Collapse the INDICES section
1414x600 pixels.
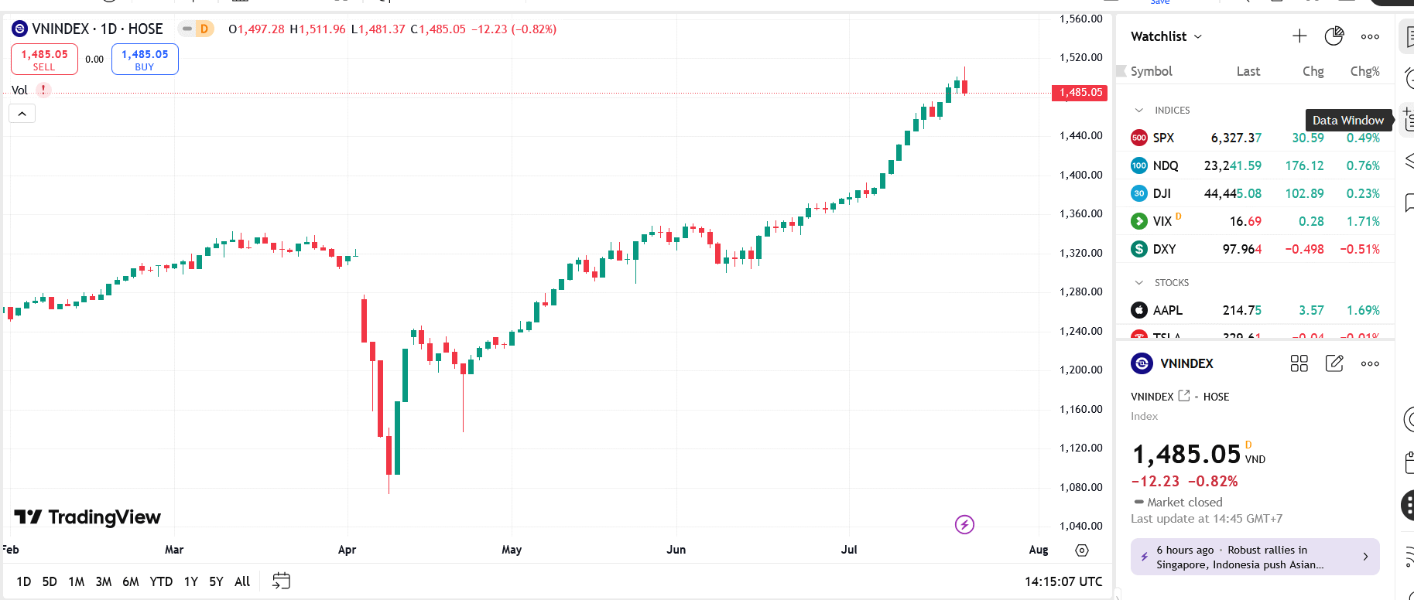[1139, 111]
